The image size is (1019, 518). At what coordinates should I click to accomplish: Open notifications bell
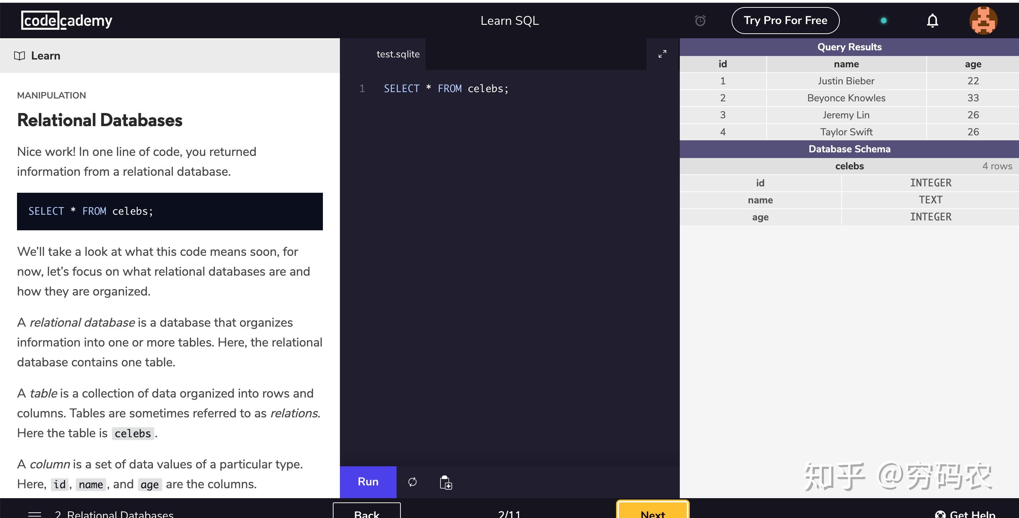pos(932,21)
